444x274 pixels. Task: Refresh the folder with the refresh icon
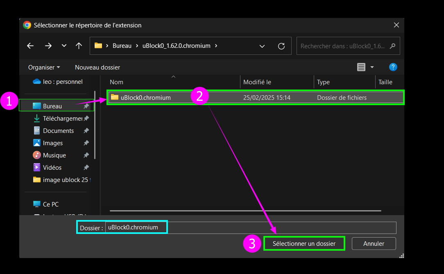coord(281,46)
